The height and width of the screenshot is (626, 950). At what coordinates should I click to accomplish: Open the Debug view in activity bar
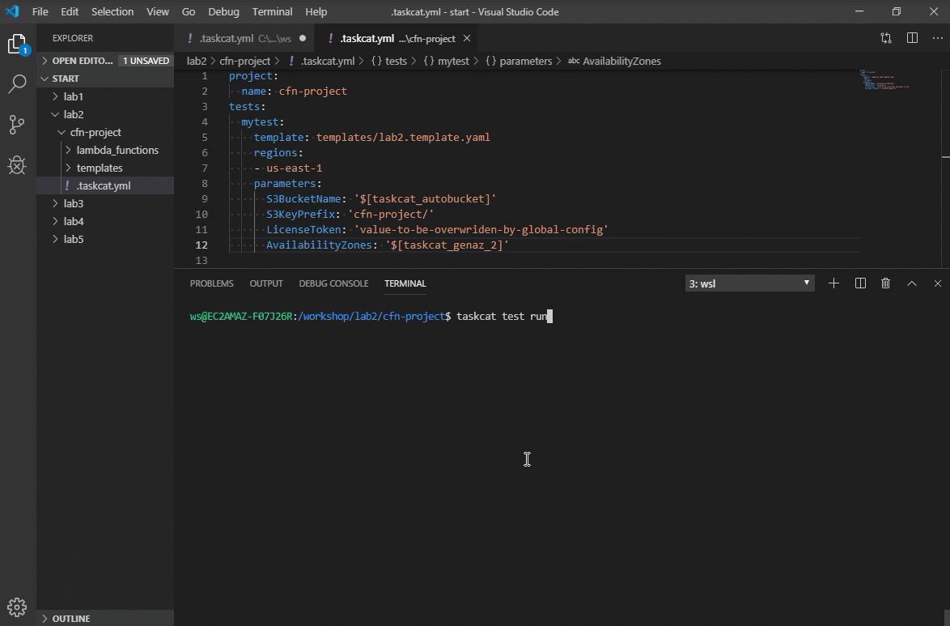tap(18, 165)
